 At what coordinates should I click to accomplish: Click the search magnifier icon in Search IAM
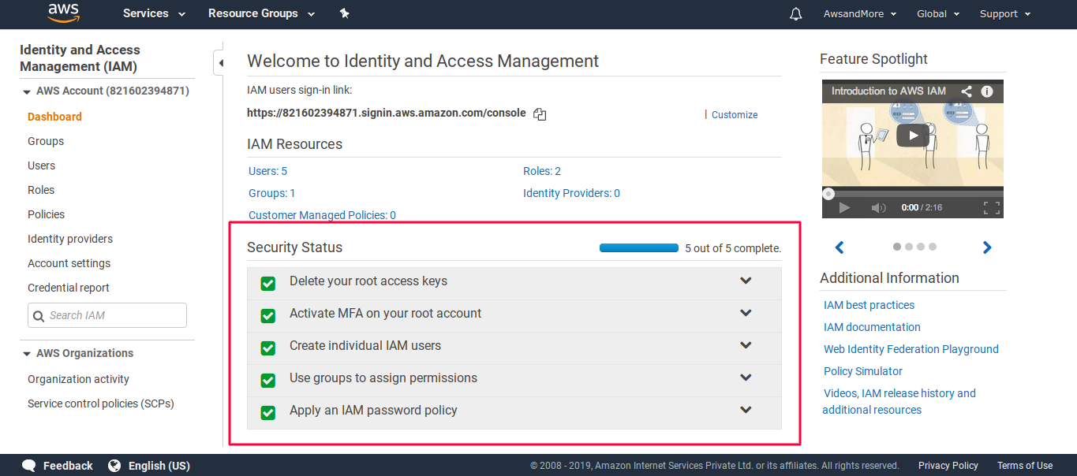39,316
